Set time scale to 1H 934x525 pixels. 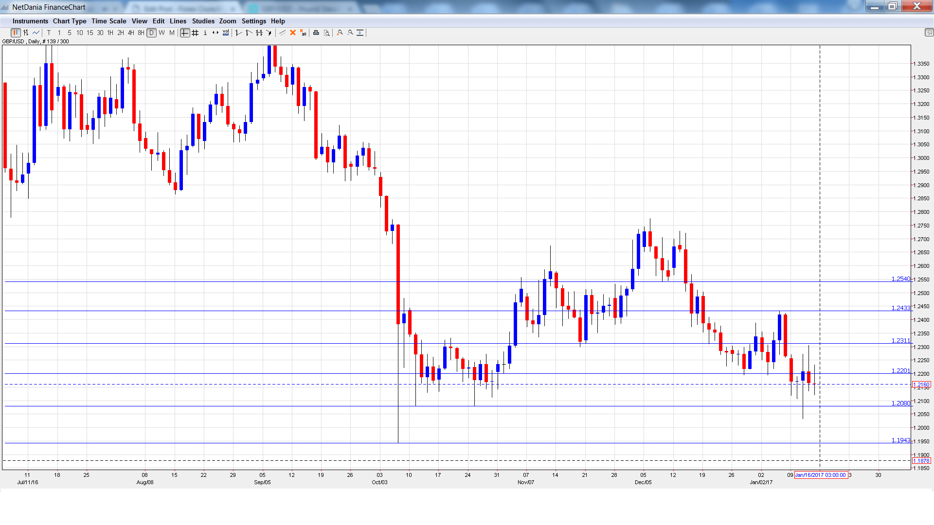coord(110,33)
